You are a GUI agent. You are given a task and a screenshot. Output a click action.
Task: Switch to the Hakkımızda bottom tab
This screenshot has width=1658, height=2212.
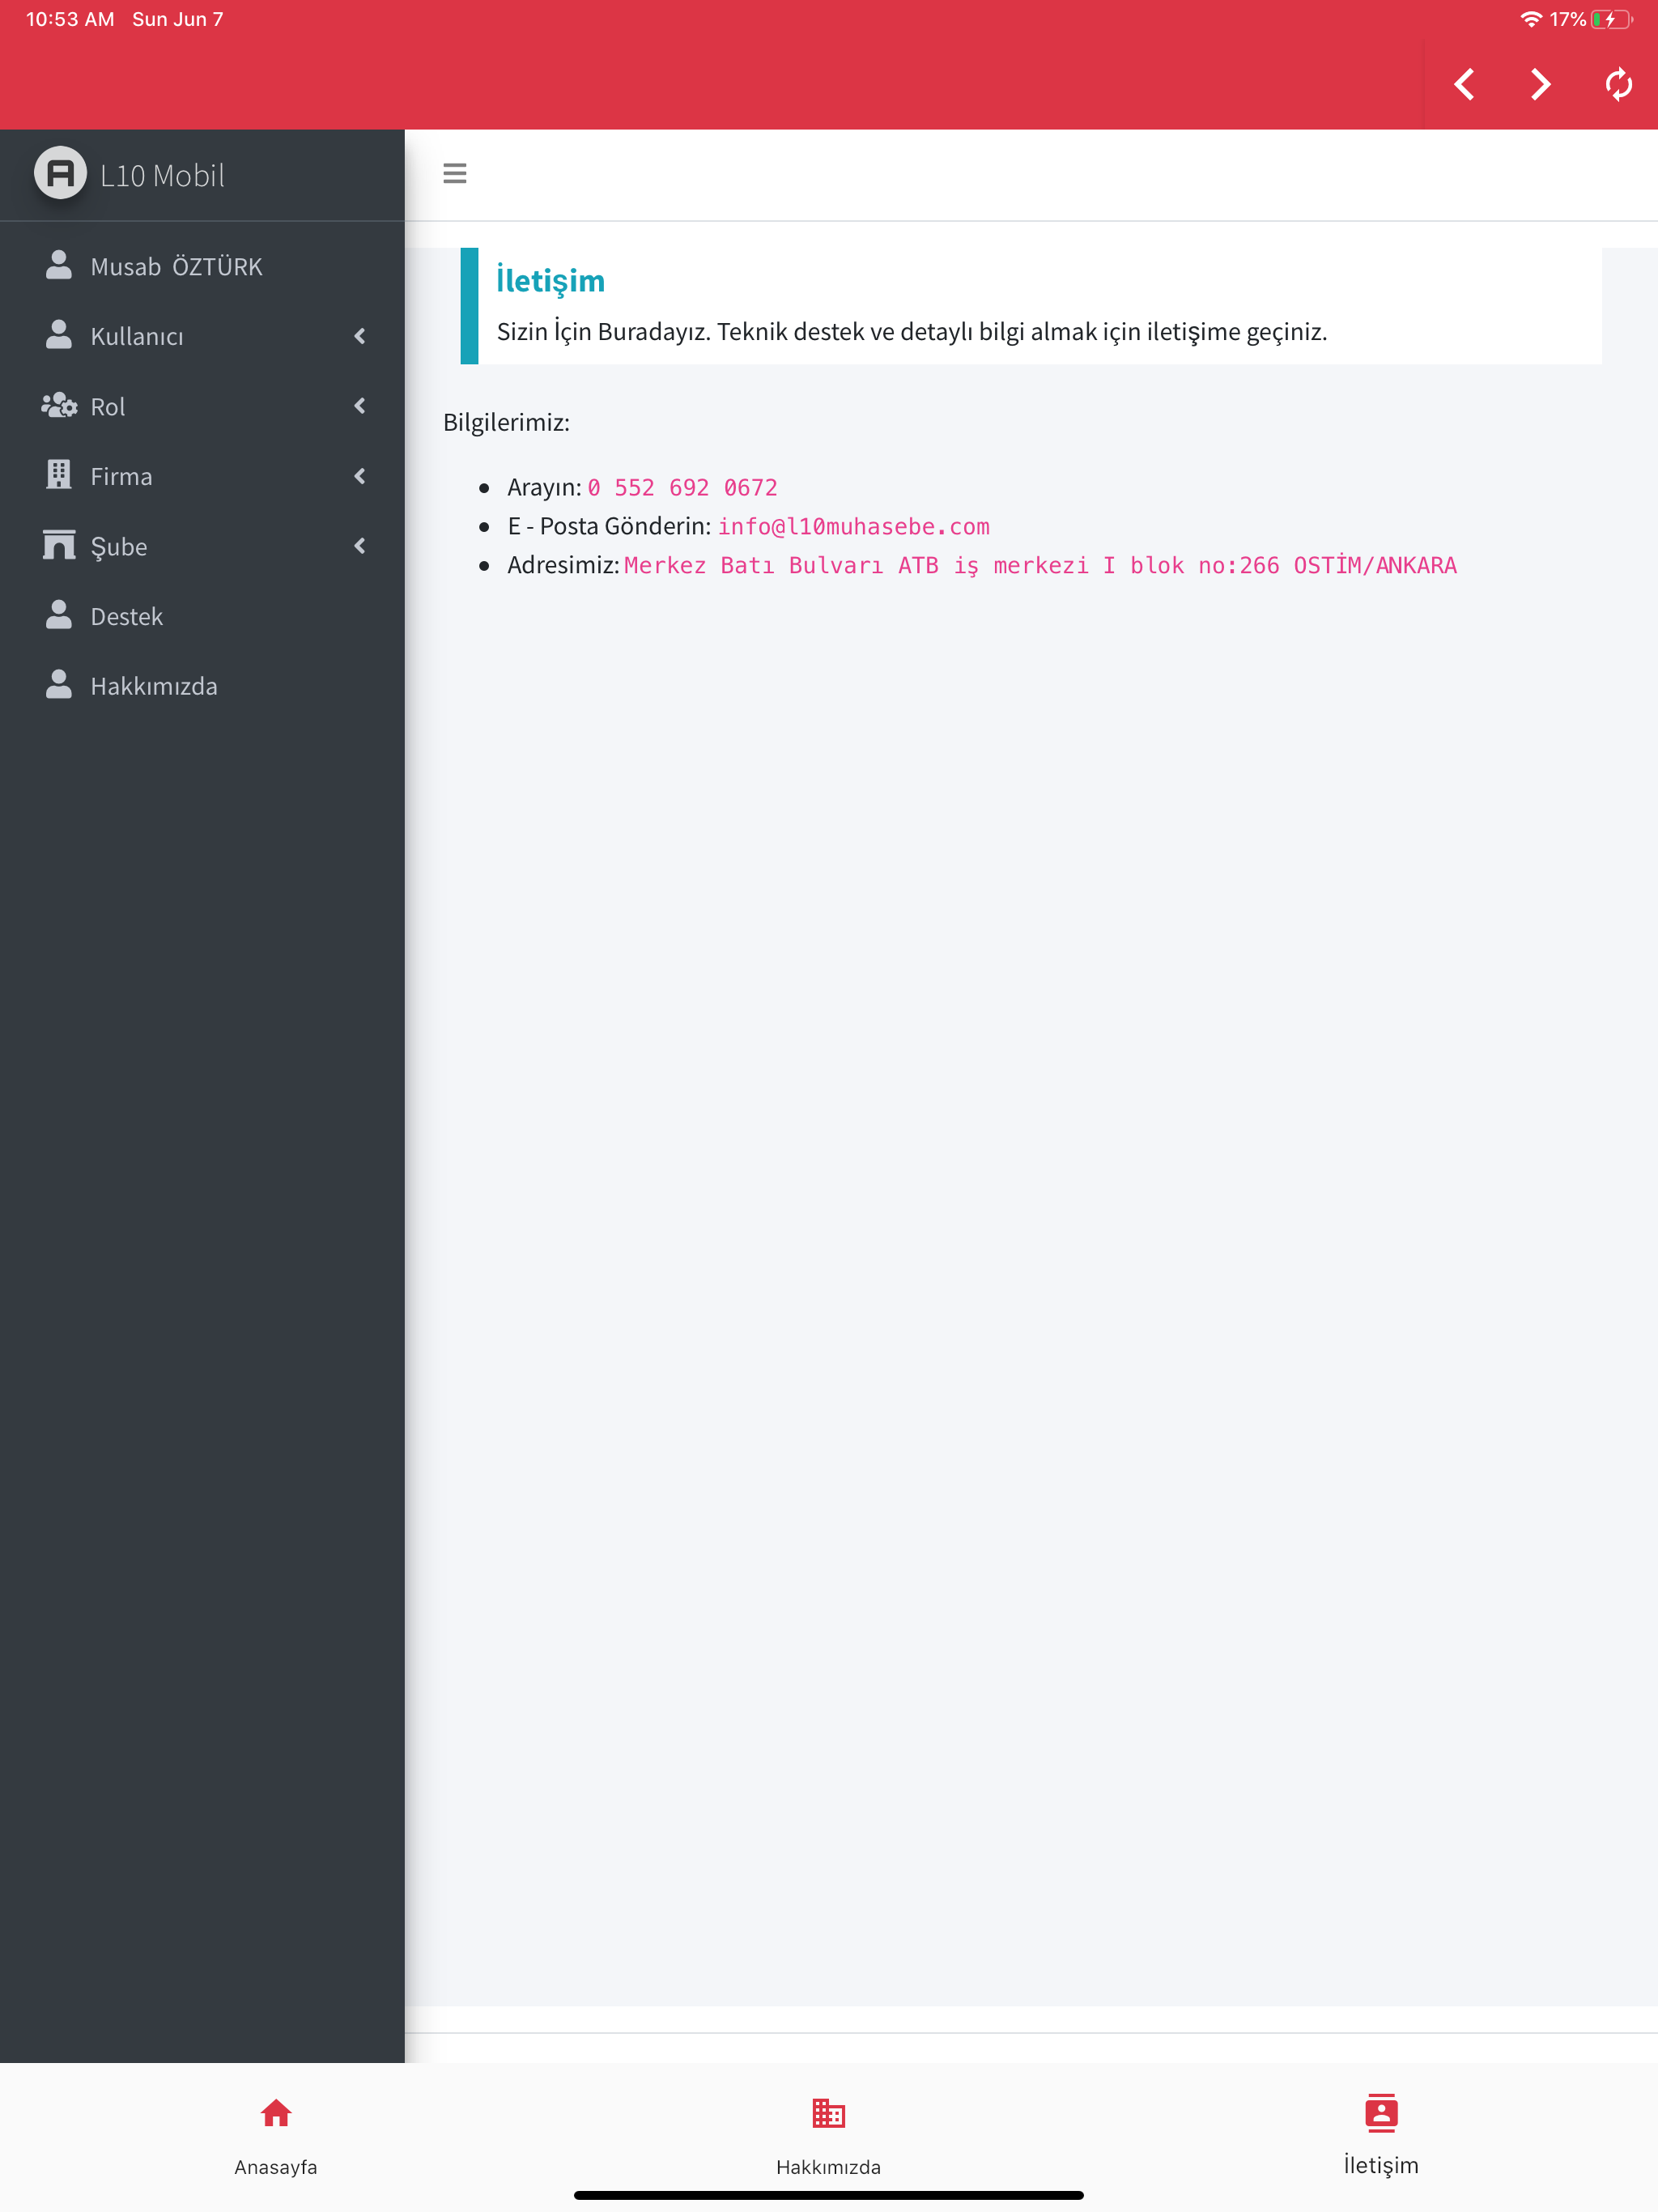tap(829, 2135)
